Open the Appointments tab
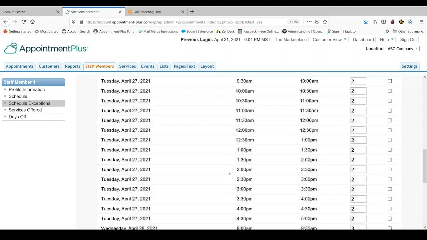This screenshot has width=427, height=240. [x=20, y=66]
